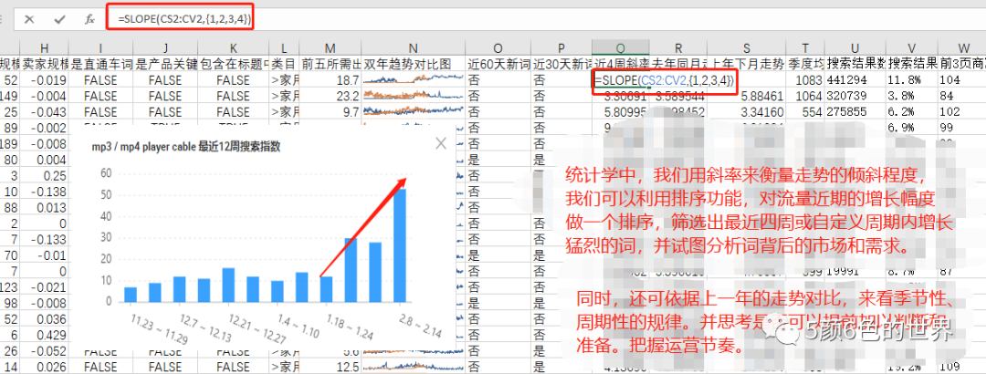Cancel the formula edit with the X icon

click(x=29, y=19)
